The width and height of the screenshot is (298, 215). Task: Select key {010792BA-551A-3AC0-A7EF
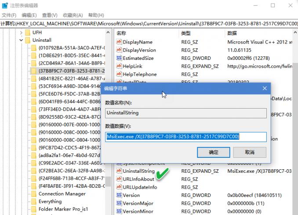72,48
